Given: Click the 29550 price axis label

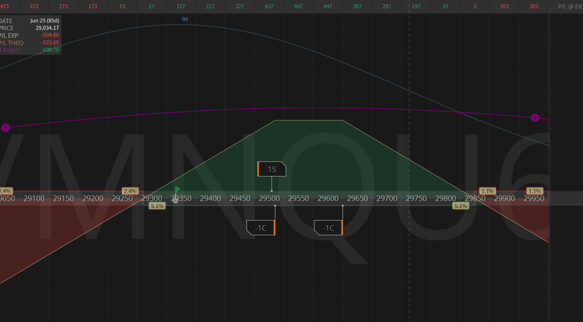Looking at the screenshot, I should click(298, 198).
